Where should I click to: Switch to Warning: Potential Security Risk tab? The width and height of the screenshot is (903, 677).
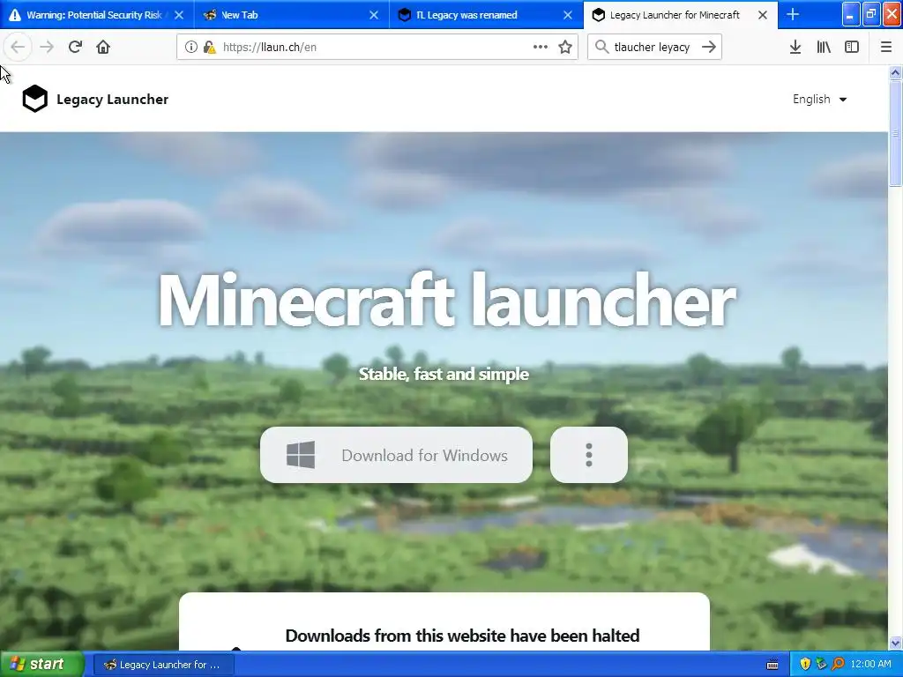(x=94, y=15)
